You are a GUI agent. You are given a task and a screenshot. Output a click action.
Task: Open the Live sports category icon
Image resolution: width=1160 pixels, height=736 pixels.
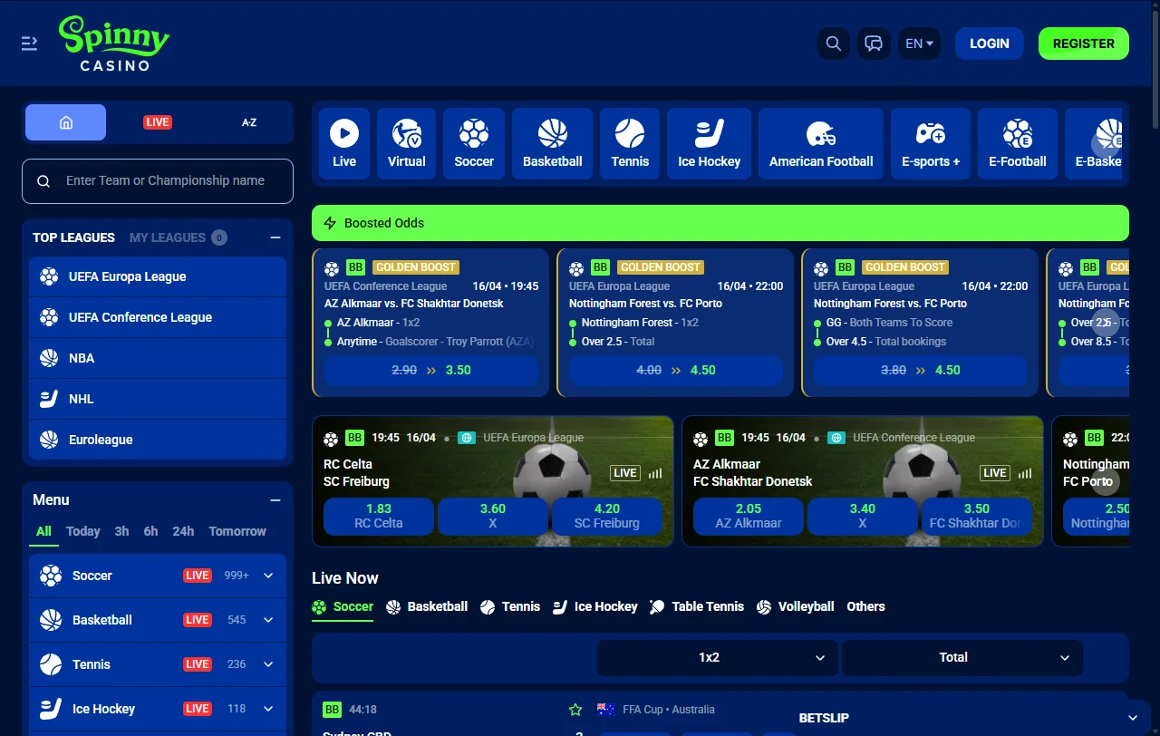tap(344, 144)
